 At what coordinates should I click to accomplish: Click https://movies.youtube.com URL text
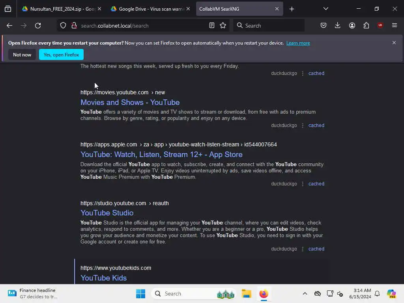(114, 92)
